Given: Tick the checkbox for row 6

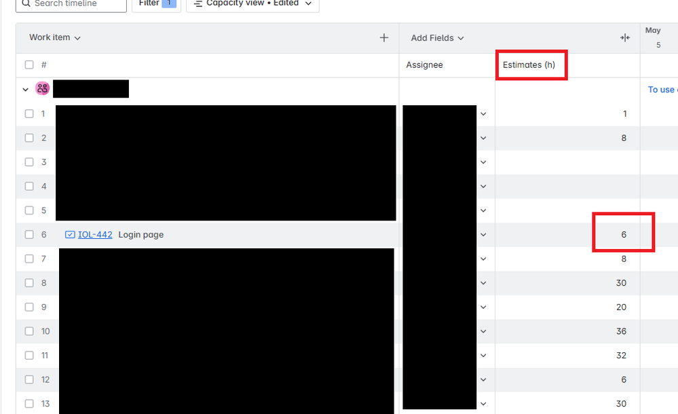Looking at the screenshot, I should (x=29, y=234).
